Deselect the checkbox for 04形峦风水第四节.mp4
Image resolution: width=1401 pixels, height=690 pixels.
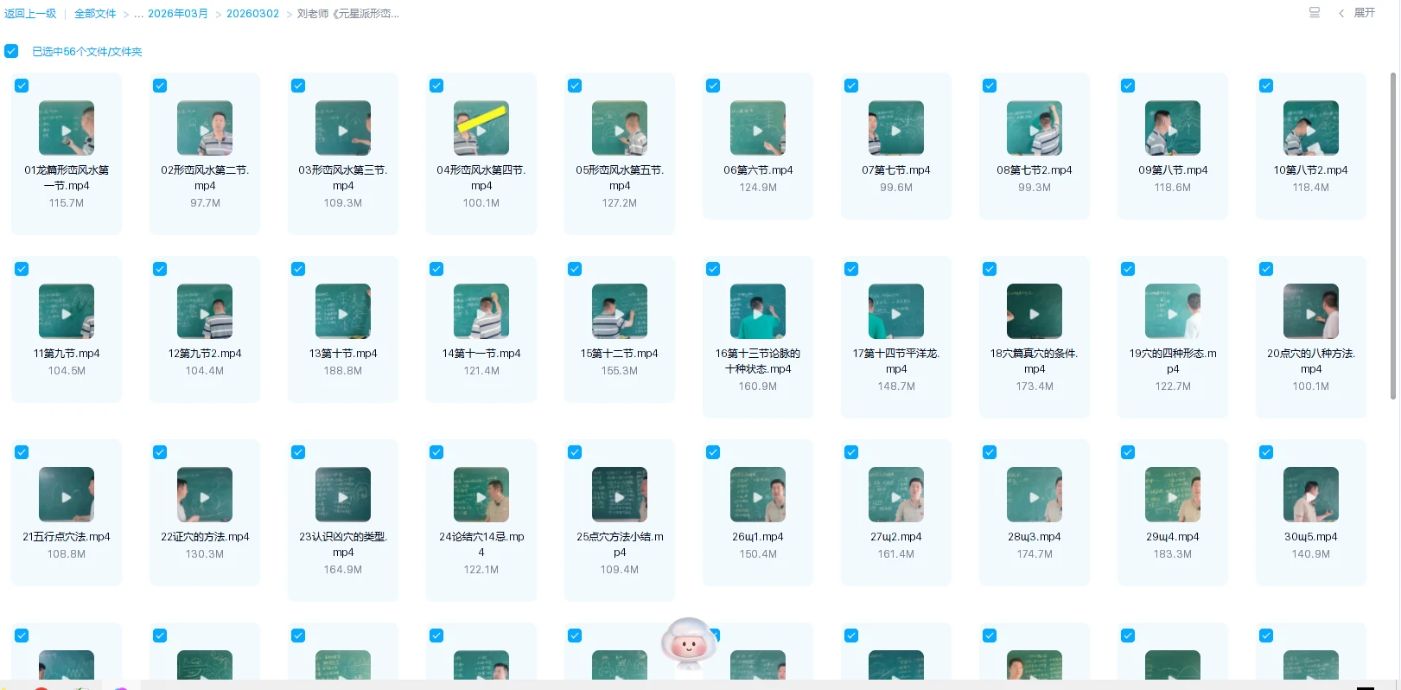point(436,86)
